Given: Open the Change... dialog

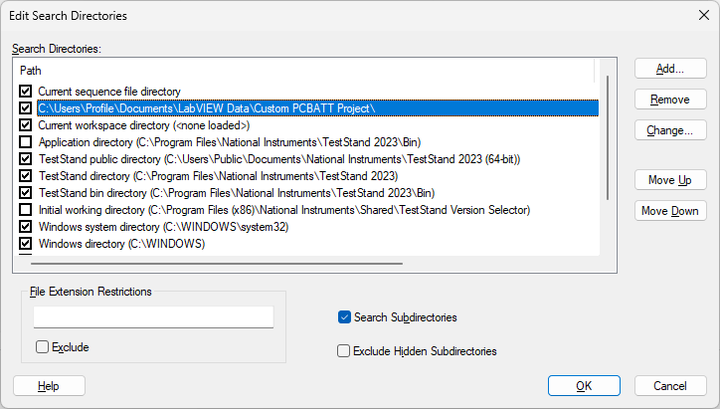Looking at the screenshot, I should 670,130.
